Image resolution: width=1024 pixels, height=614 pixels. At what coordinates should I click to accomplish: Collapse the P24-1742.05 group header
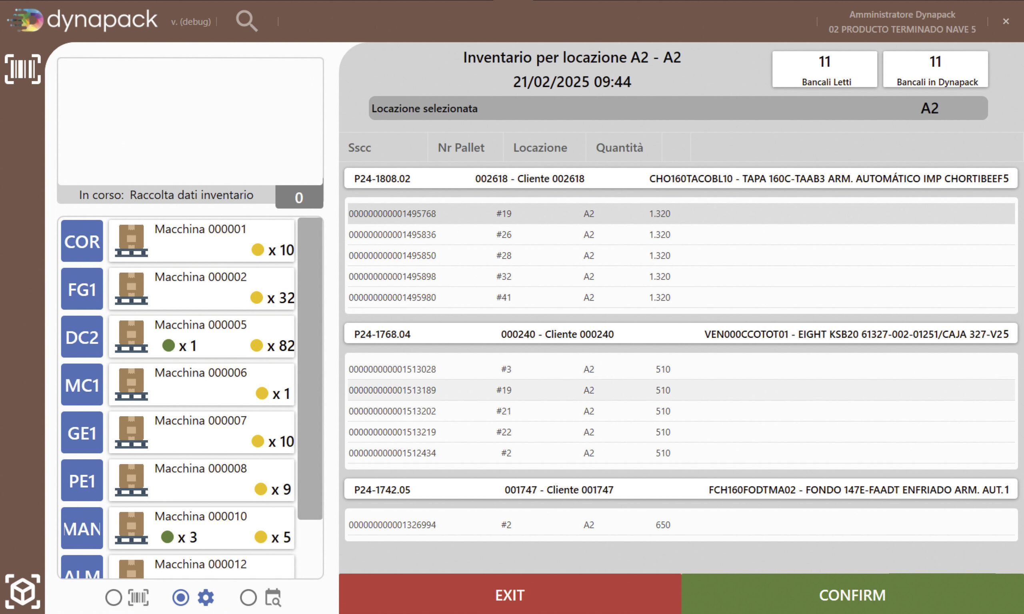point(681,489)
